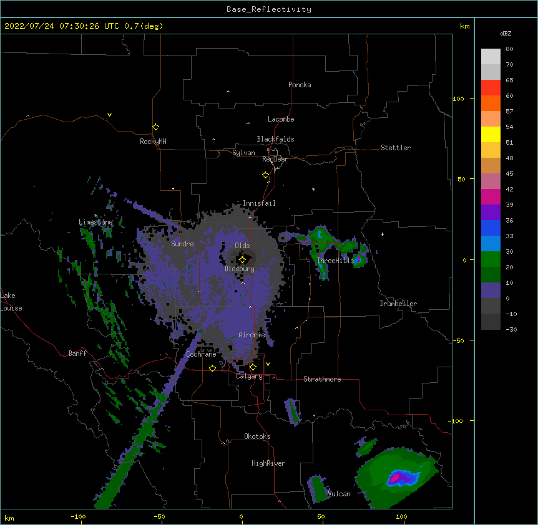Click the Cochrane town label

[x=201, y=354]
